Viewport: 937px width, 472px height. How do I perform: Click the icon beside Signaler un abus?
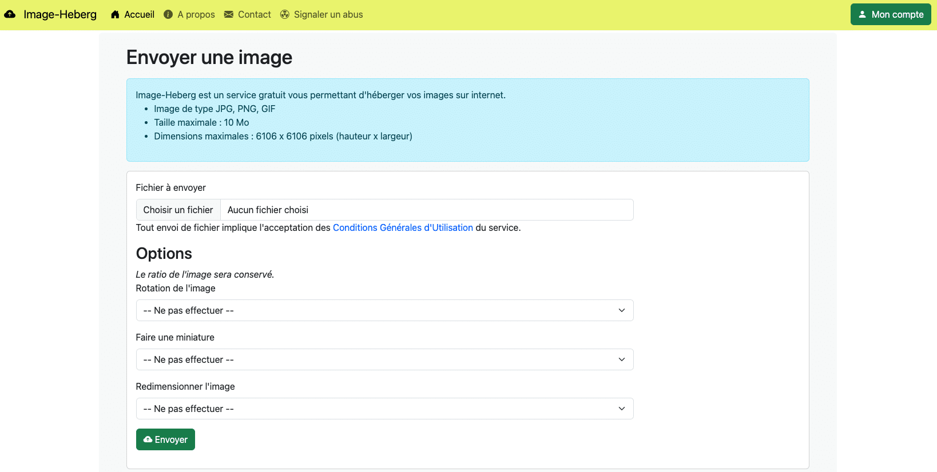[x=285, y=14]
